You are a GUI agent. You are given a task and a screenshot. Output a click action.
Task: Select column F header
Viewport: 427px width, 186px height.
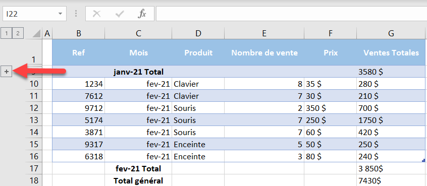tap(330, 34)
